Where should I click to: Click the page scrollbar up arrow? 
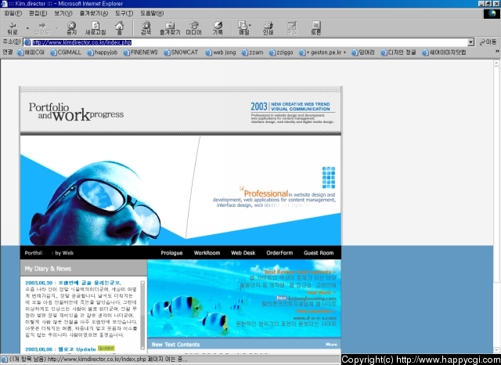tap(496, 63)
